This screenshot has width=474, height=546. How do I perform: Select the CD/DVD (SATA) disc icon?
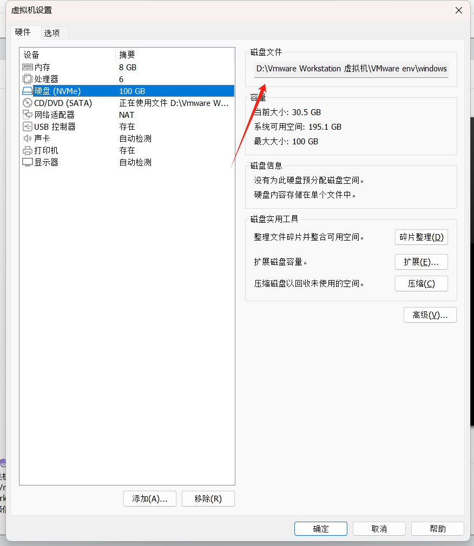point(28,103)
